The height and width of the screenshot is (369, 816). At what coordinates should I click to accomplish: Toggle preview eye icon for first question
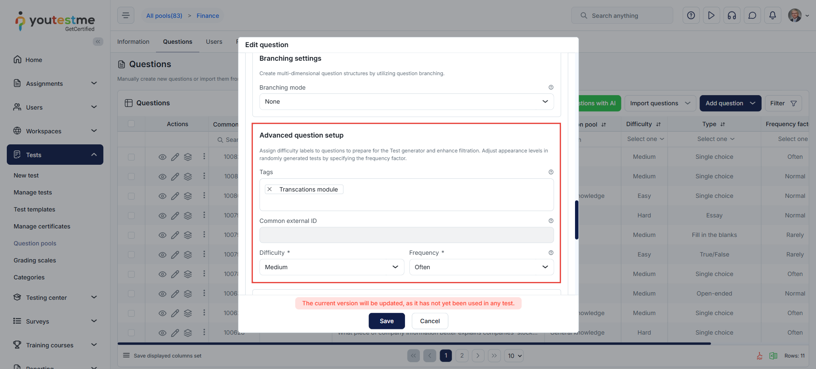162,157
